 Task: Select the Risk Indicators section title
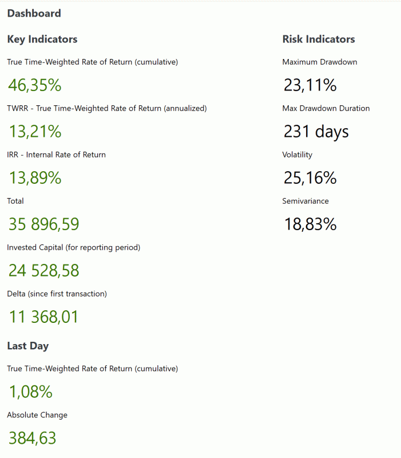(318, 40)
